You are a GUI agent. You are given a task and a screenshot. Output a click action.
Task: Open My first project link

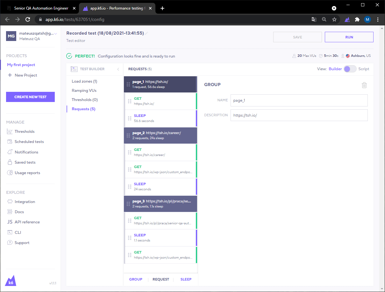[21, 65]
